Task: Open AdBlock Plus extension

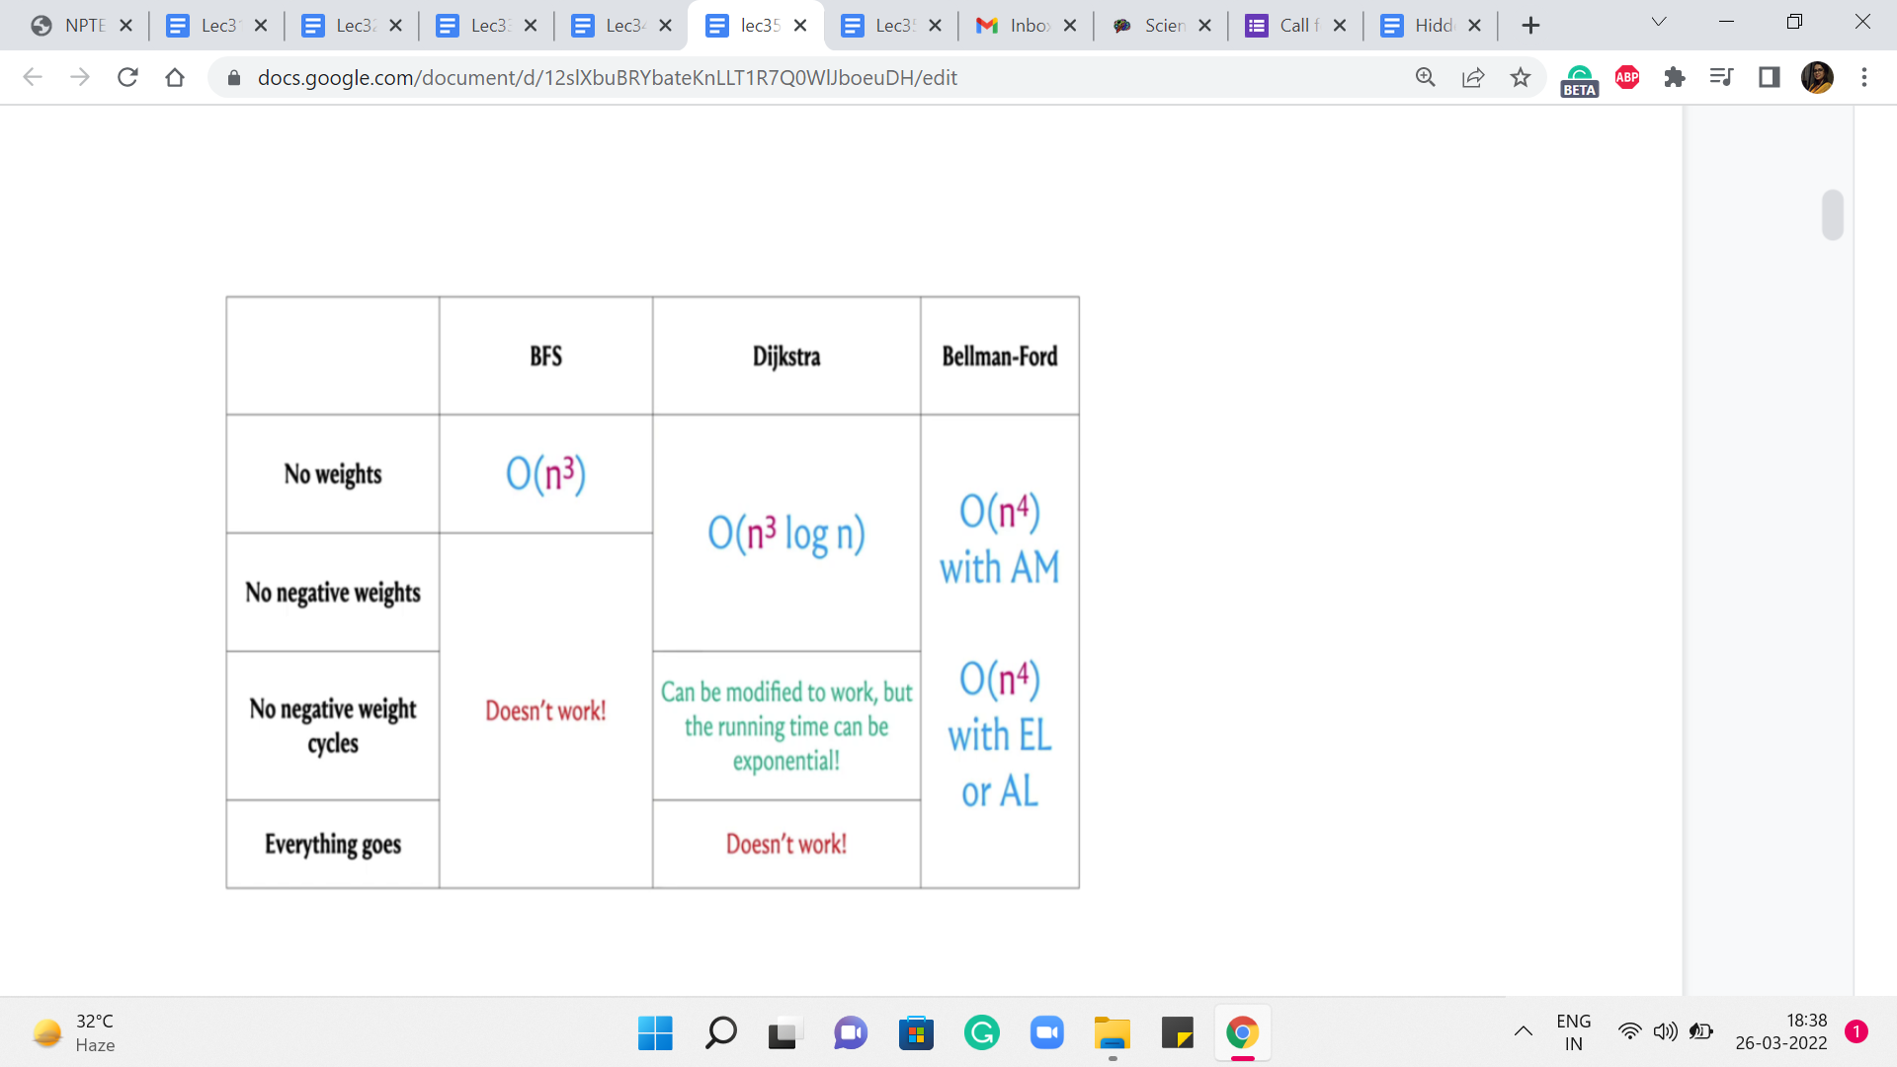Action: [x=1627, y=77]
